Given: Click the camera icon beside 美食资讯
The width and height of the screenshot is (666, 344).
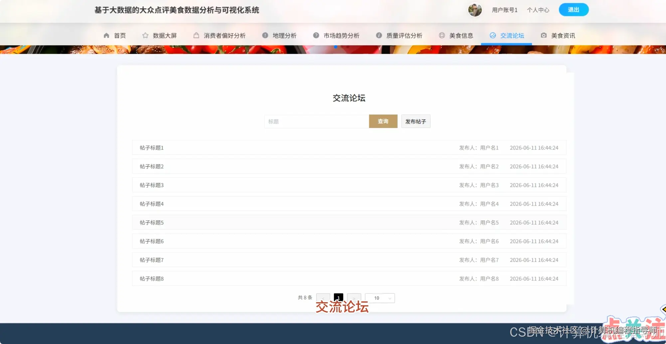Looking at the screenshot, I should click(544, 35).
